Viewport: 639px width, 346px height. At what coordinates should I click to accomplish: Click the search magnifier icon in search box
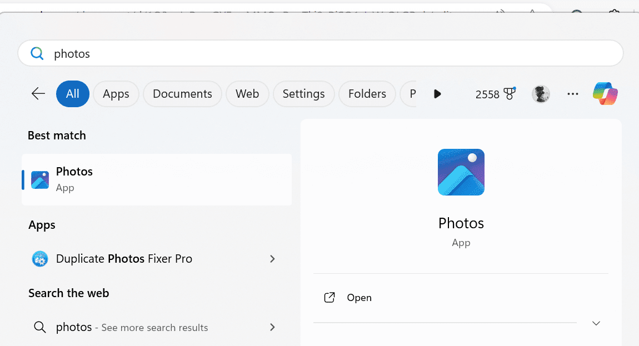(x=37, y=53)
